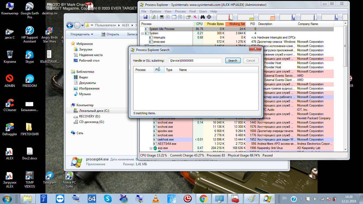Select the System Idle Process row

tap(237, 29)
